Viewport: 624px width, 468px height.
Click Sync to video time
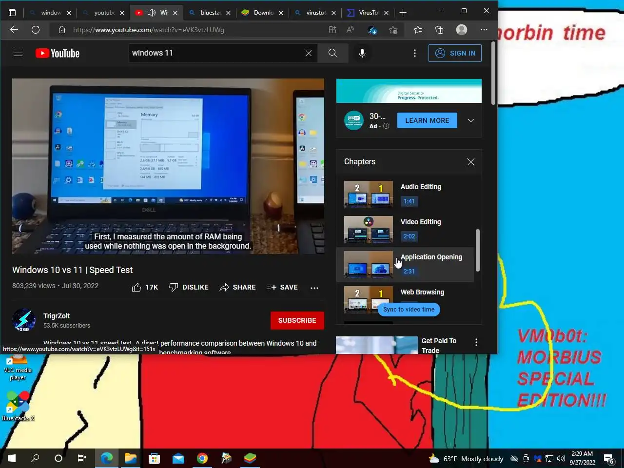click(x=409, y=310)
